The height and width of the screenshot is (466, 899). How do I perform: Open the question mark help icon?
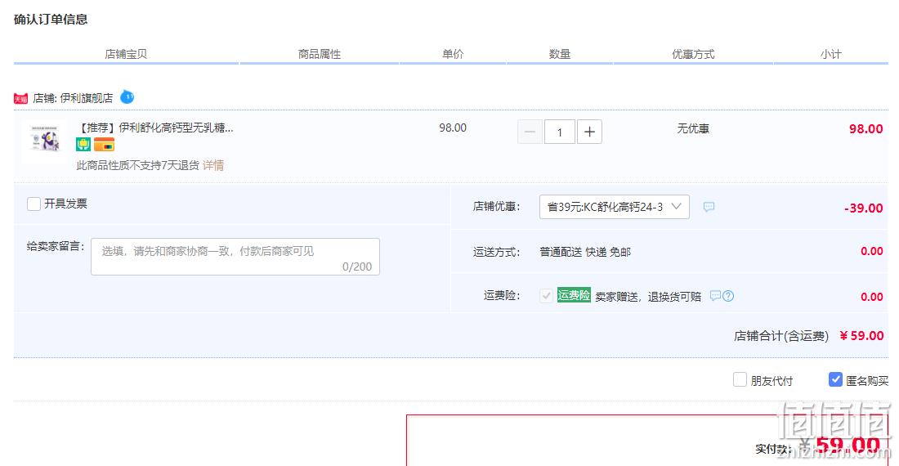pyautogui.click(x=728, y=296)
